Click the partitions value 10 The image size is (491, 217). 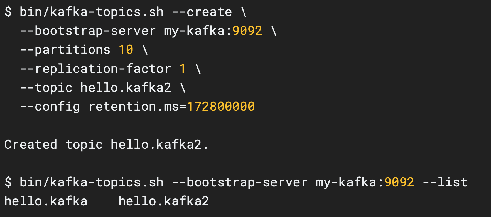[x=126, y=50]
